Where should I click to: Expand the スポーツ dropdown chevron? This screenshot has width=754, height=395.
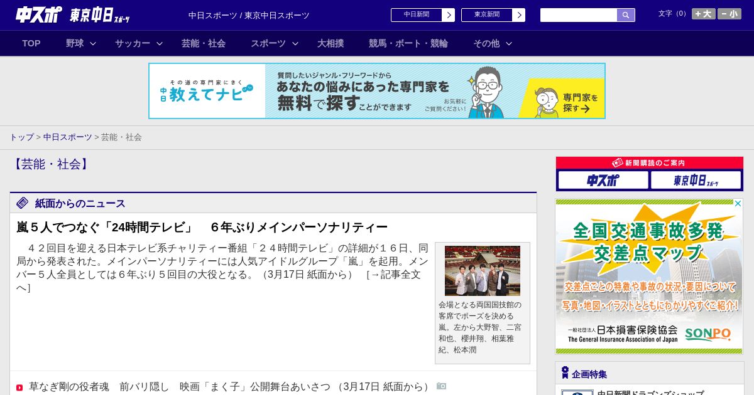pyautogui.click(x=295, y=43)
